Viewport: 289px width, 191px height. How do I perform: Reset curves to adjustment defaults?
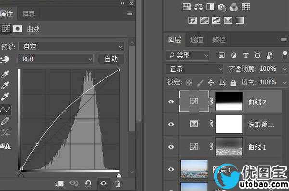(88, 183)
